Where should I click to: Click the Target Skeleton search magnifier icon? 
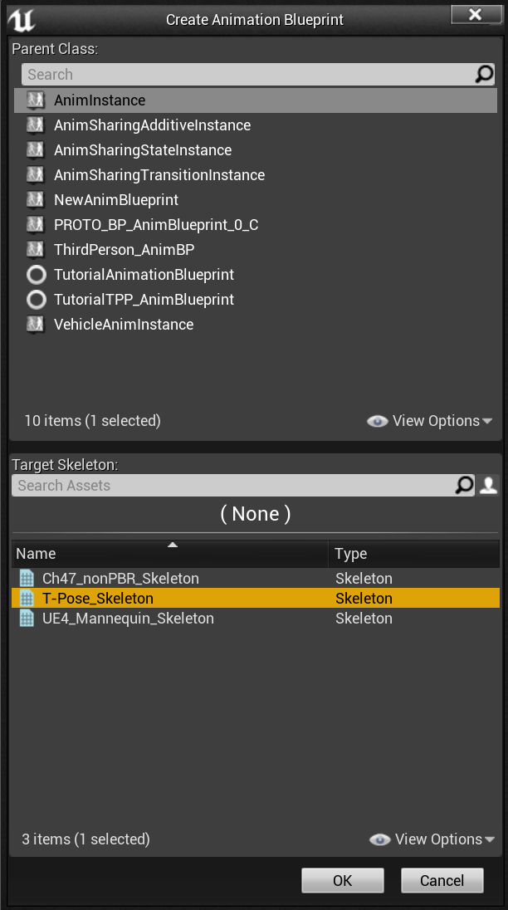(x=464, y=485)
